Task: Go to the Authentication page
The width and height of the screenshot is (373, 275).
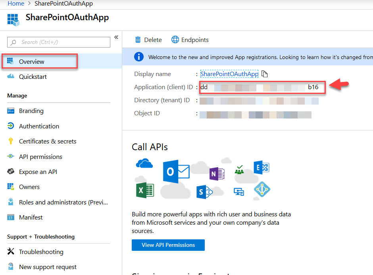Action: coord(39,126)
